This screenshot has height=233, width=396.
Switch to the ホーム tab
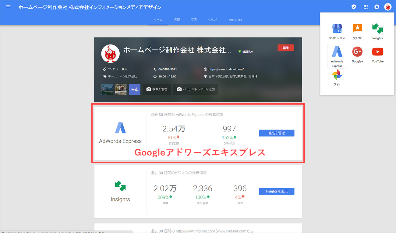[x=158, y=20]
